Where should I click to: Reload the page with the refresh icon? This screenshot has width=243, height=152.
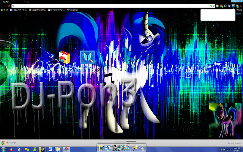(9, 6)
